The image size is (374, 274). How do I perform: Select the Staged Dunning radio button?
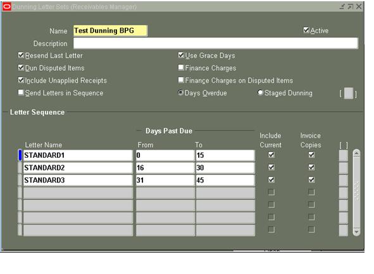pyautogui.click(x=260, y=93)
